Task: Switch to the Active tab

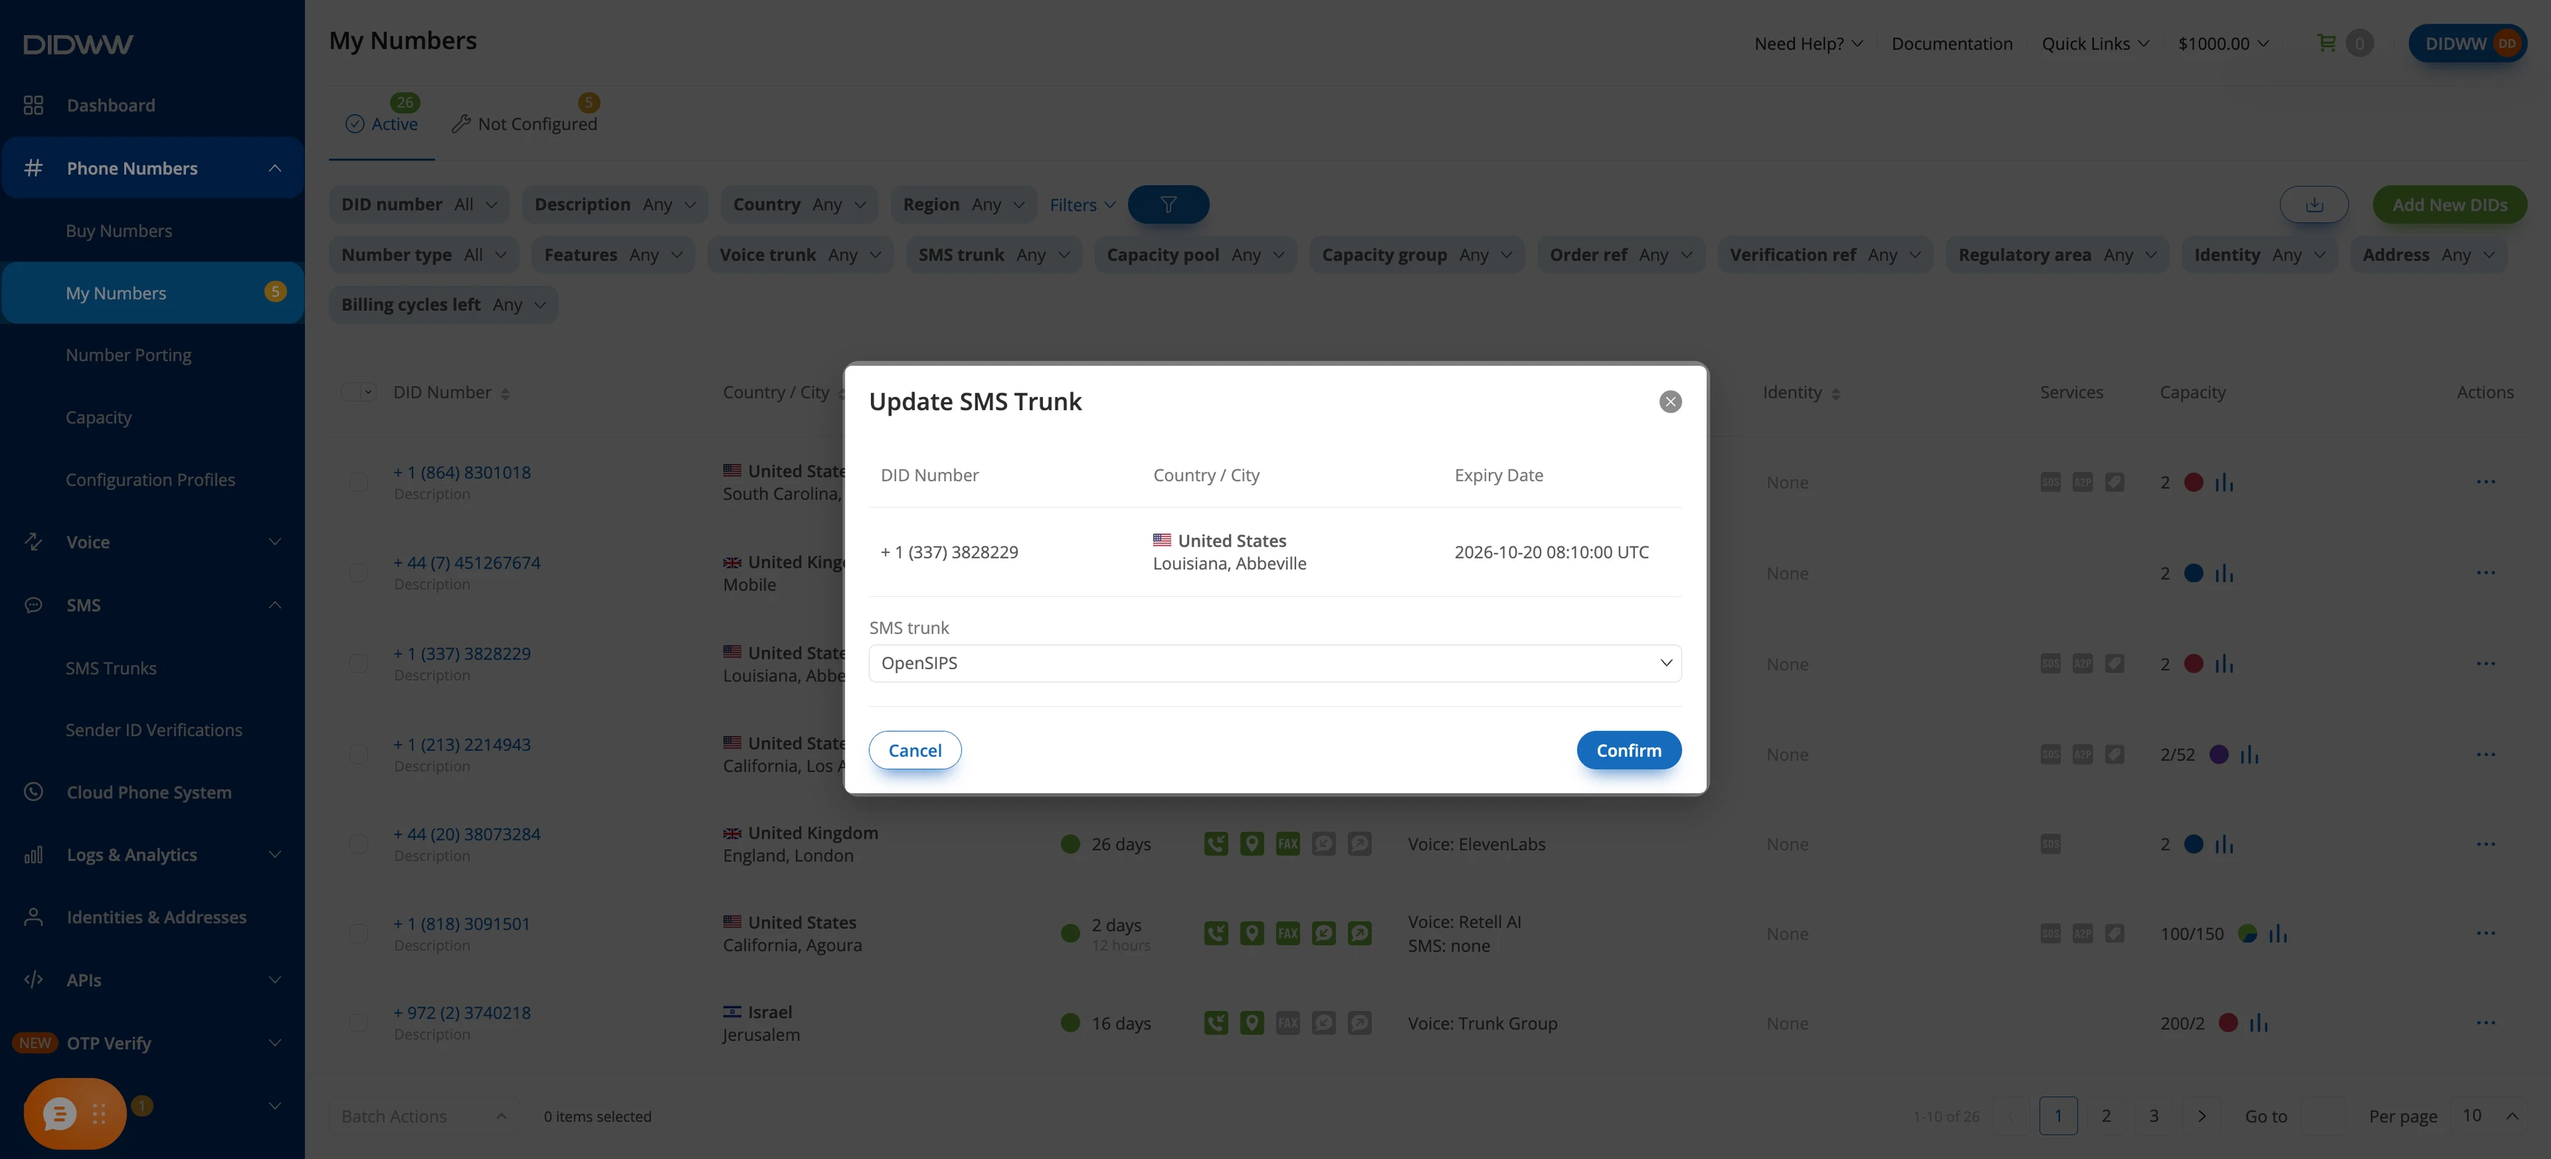Action: (382, 124)
